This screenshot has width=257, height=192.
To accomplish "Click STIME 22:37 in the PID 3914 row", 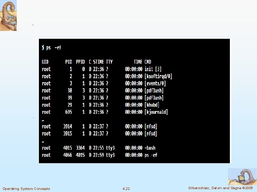I will (x=99, y=126).
